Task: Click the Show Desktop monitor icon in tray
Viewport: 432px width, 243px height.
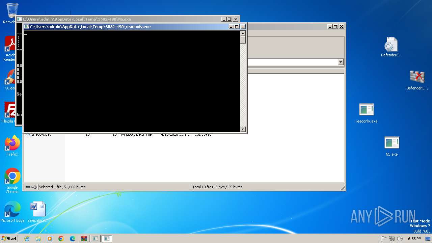Action: click(428, 239)
